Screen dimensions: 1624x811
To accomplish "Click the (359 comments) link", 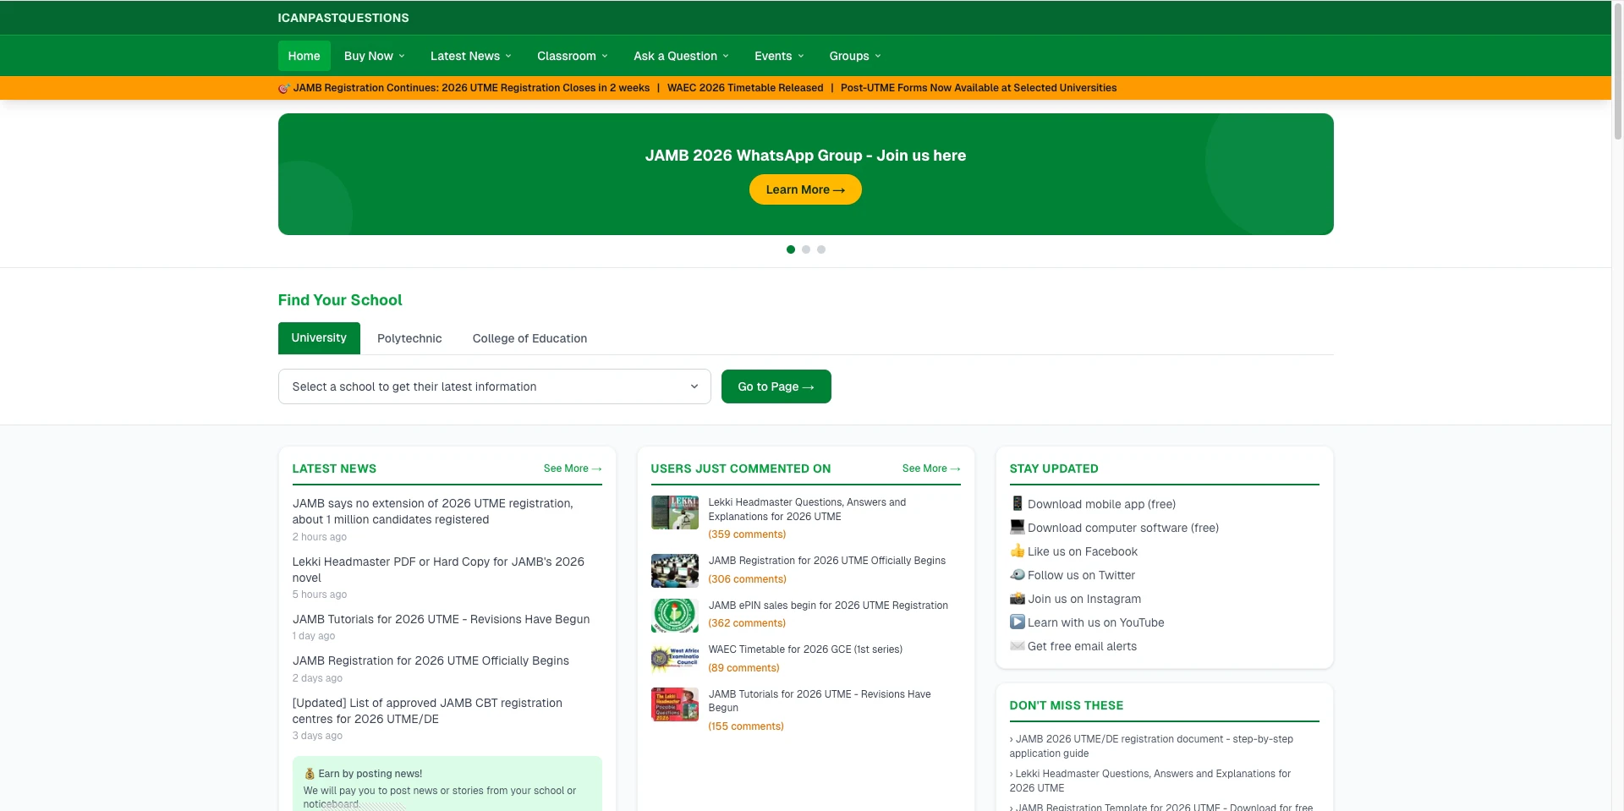I will coord(747,534).
